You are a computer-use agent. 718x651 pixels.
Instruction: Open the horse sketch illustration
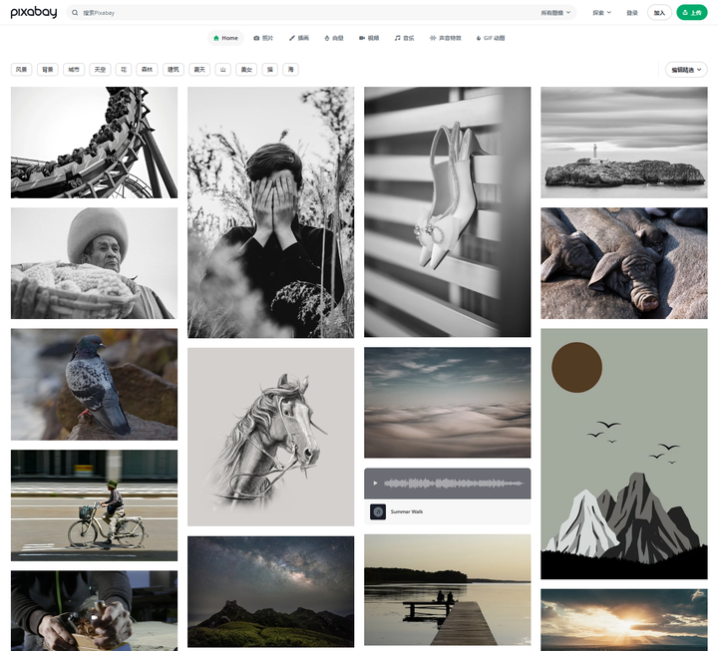[x=270, y=437]
